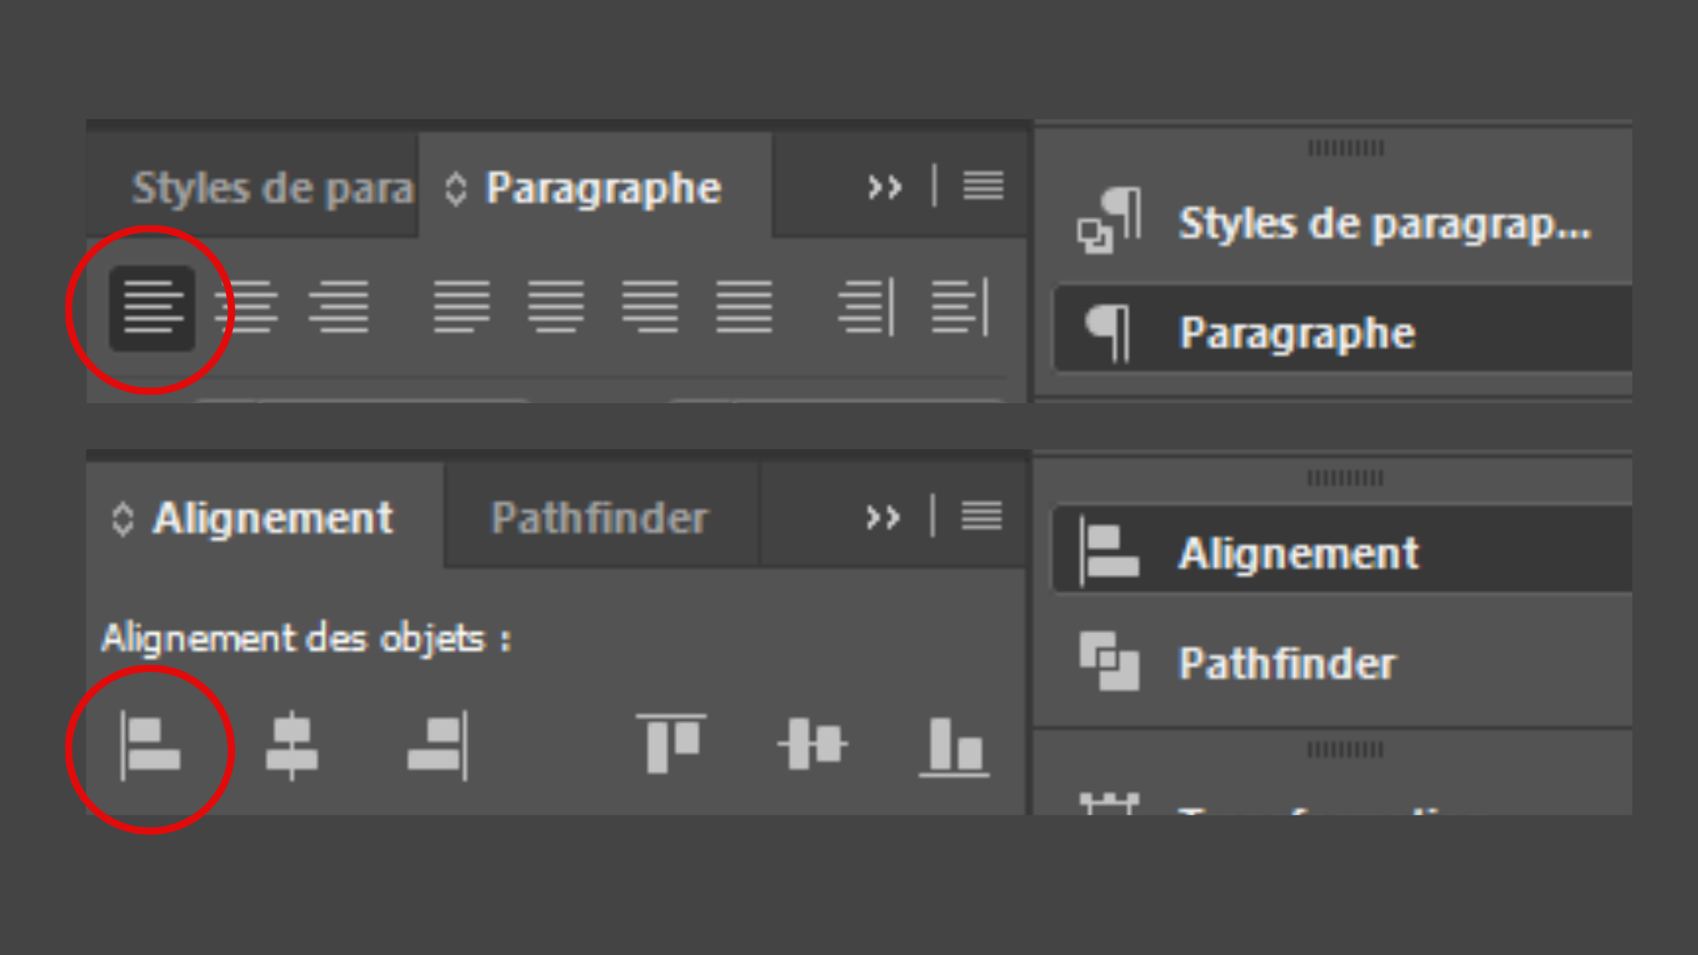Click align center paragraph icon
The image size is (1698, 955).
[x=247, y=308]
